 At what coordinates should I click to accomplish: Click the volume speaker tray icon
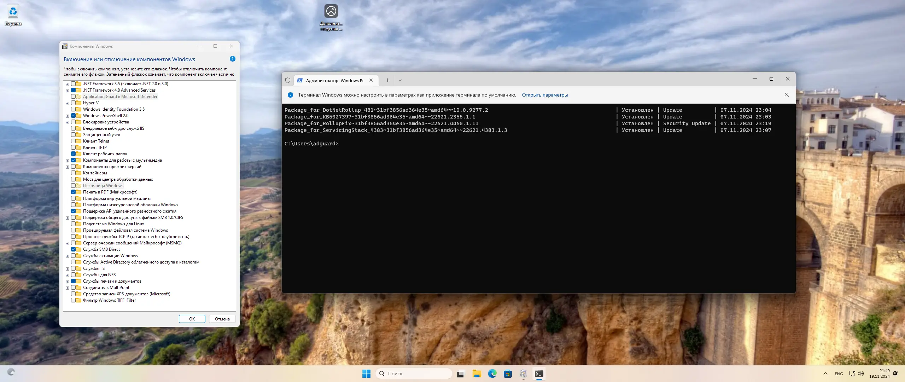pos(861,374)
